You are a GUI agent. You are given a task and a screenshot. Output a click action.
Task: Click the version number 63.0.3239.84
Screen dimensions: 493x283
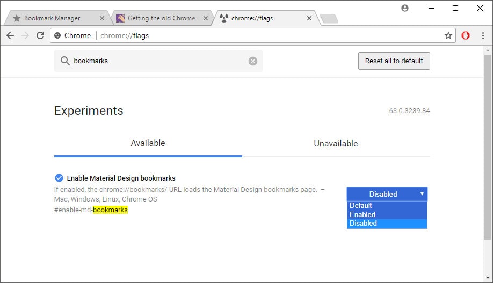pos(409,111)
